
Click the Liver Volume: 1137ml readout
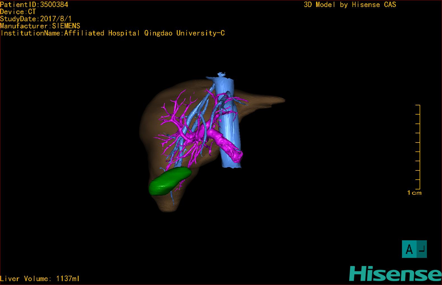[x=40, y=279]
